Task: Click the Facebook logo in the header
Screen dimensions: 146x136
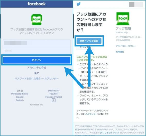Action: (x=36, y=4)
